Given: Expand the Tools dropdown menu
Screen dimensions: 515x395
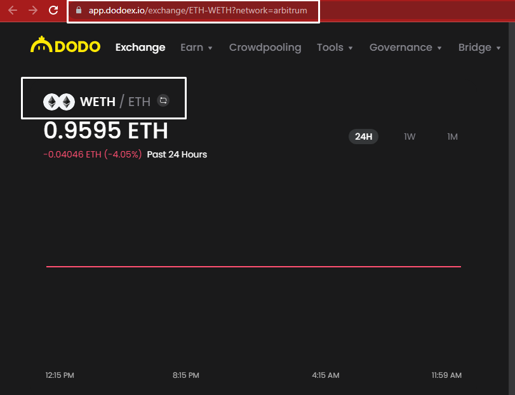Looking at the screenshot, I should (335, 48).
